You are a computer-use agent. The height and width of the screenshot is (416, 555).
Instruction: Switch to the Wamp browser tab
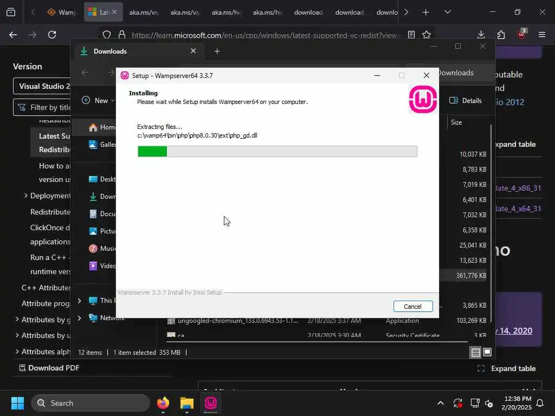click(x=62, y=12)
